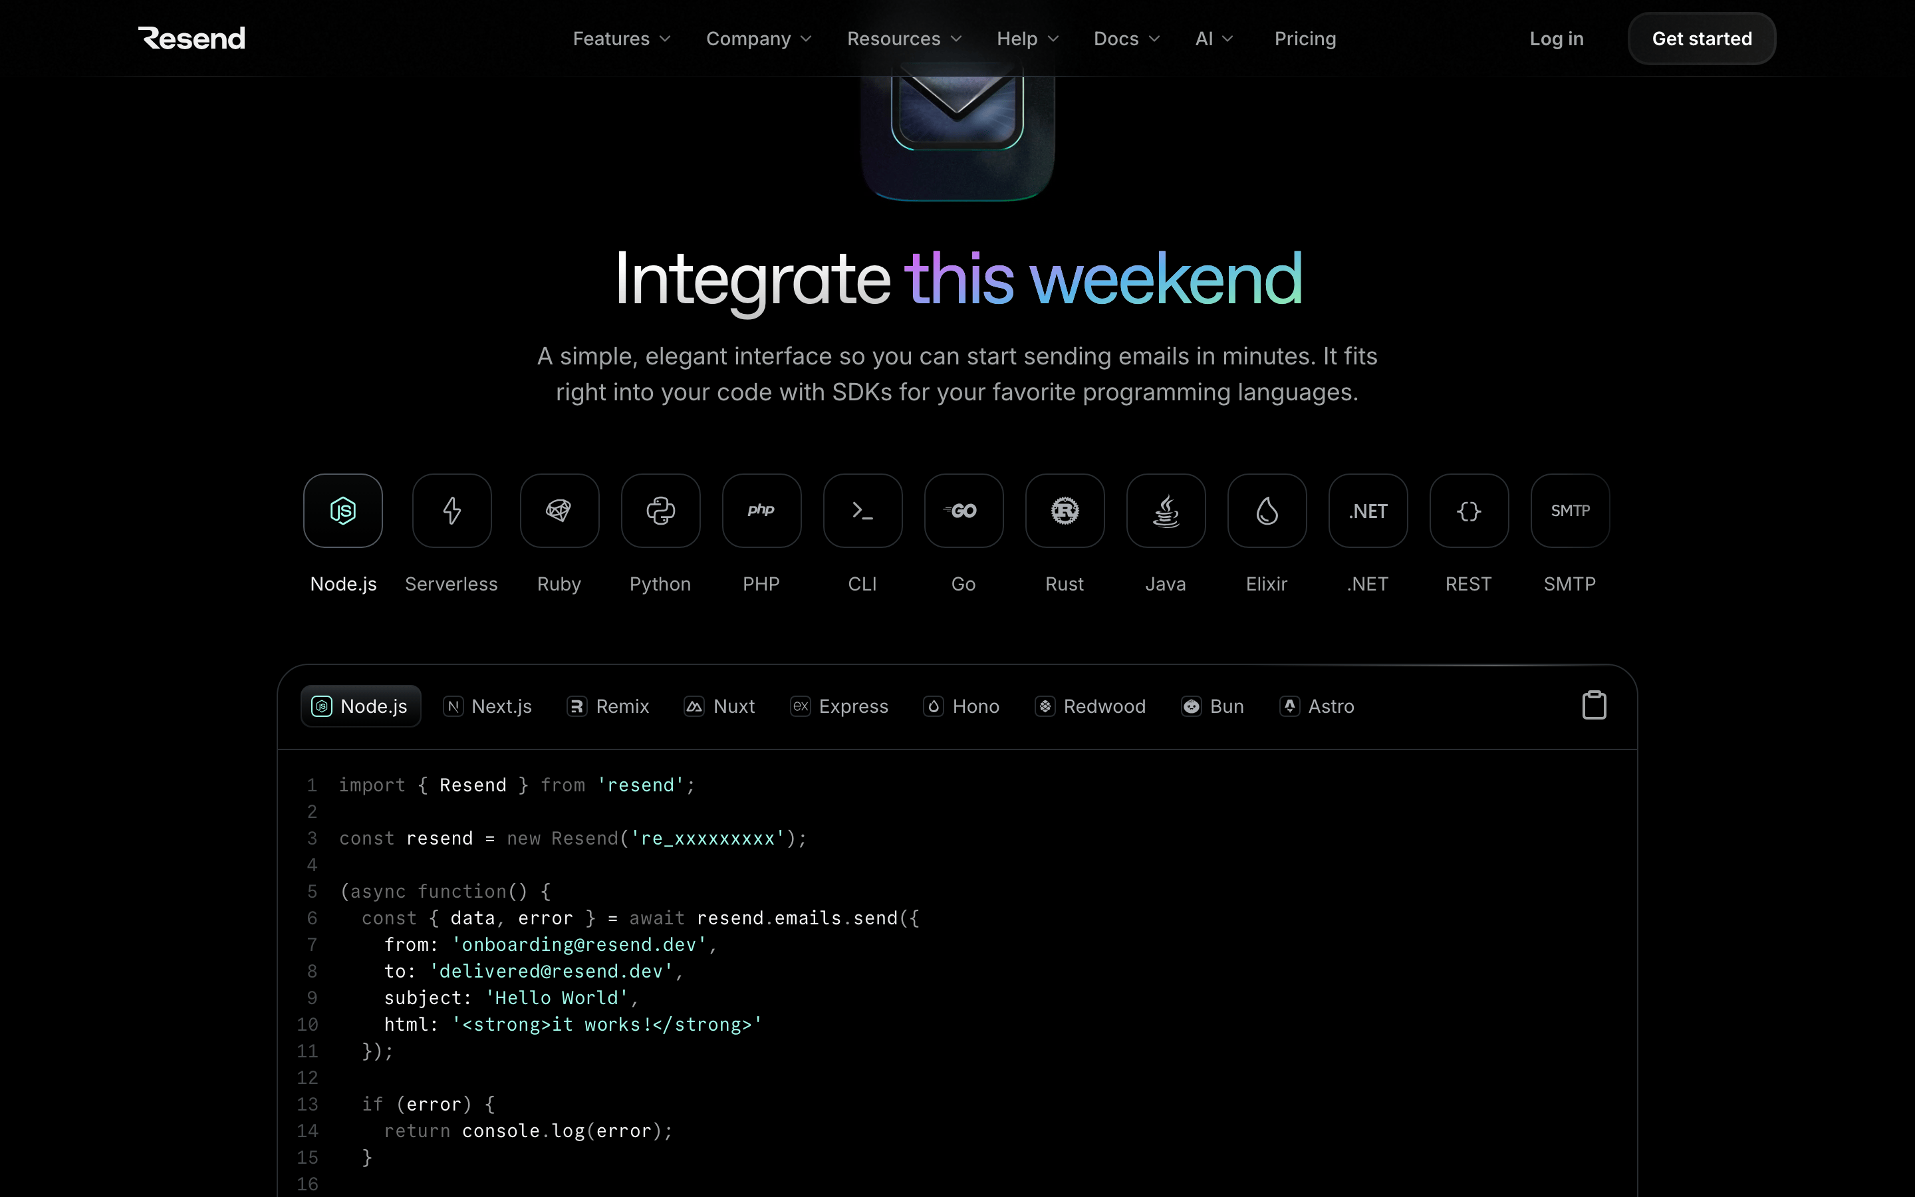Switch to the Bun code tab
This screenshot has height=1197, width=1915.
(1212, 706)
